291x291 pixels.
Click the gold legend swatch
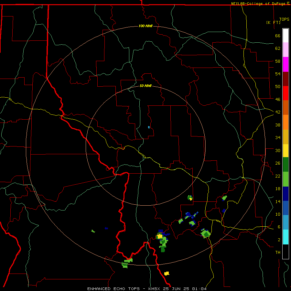click(x=286, y=137)
